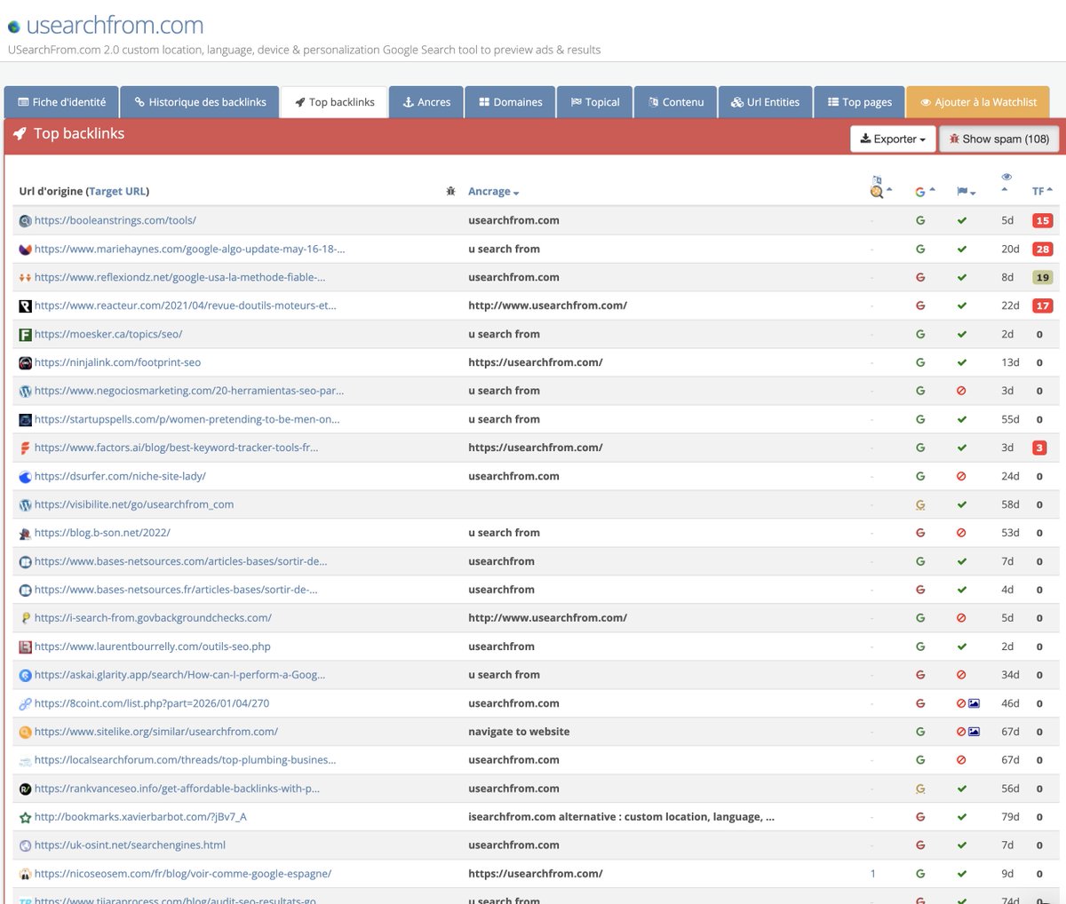The image size is (1066, 904).
Task: Open the booleanstrings.com/tools/ link
Action: tap(115, 220)
